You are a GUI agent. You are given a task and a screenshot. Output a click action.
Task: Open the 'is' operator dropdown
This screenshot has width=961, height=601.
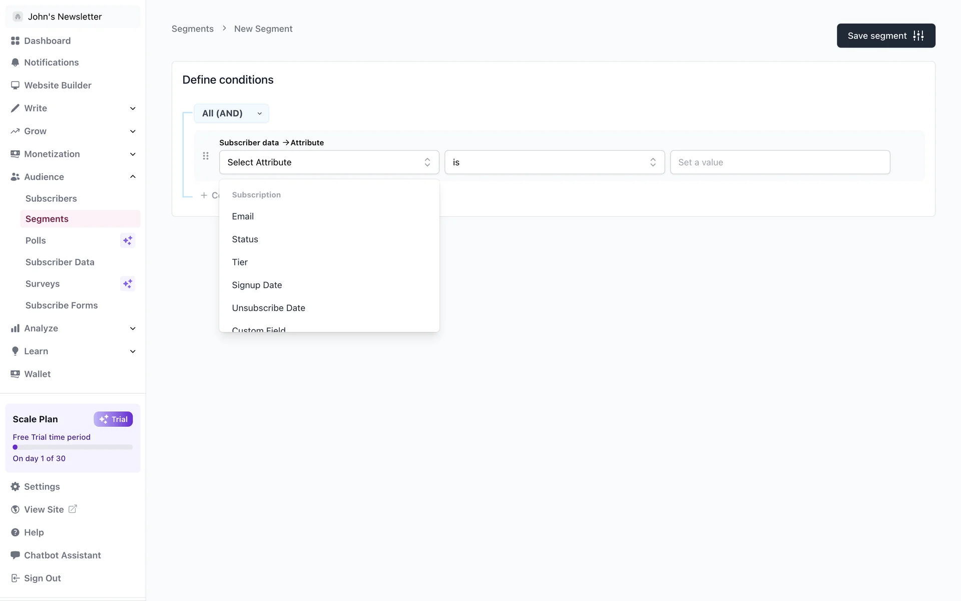point(554,162)
